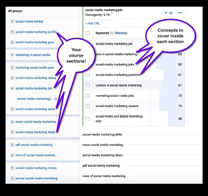Open 'marketing social media plan' group link
The image size is (208, 196).
pos(35,68)
